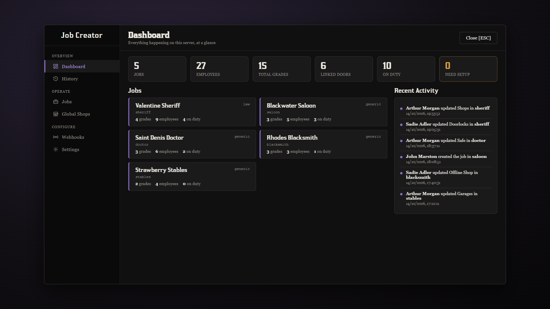Click the Global Shops storefront icon
Viewport: 550px width, 309px height.
(56, 114)
